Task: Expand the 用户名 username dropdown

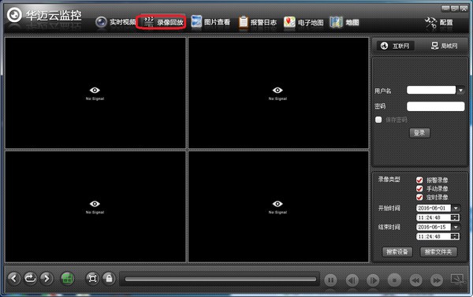Action: point(460,90)
